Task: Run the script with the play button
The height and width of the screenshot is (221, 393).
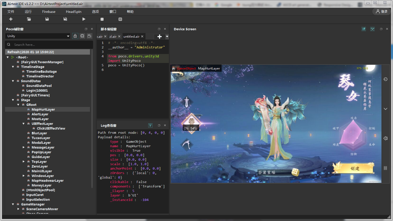Action: [84, 19]
